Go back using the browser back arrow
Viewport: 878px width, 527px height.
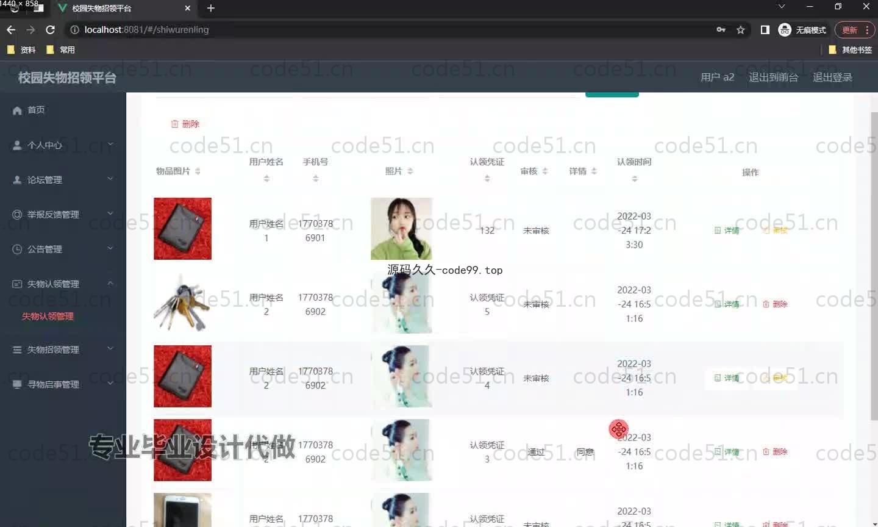tap(11, 30)
